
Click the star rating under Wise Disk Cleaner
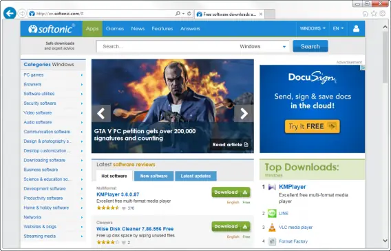(108, 242)
